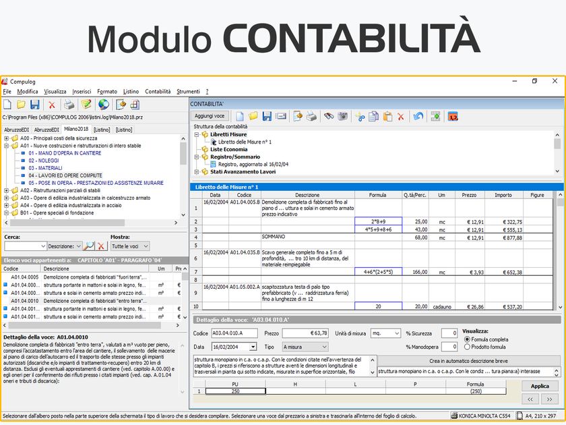Click the notepad with green pencil icon

86,105
